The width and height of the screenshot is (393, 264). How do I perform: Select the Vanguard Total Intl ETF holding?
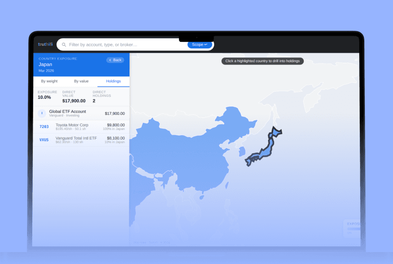click(81, 140)
